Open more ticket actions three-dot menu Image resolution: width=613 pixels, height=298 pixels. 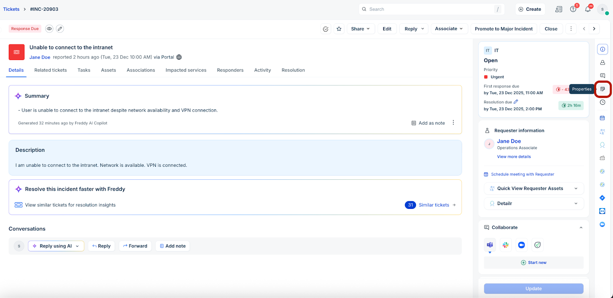point(571,29)
